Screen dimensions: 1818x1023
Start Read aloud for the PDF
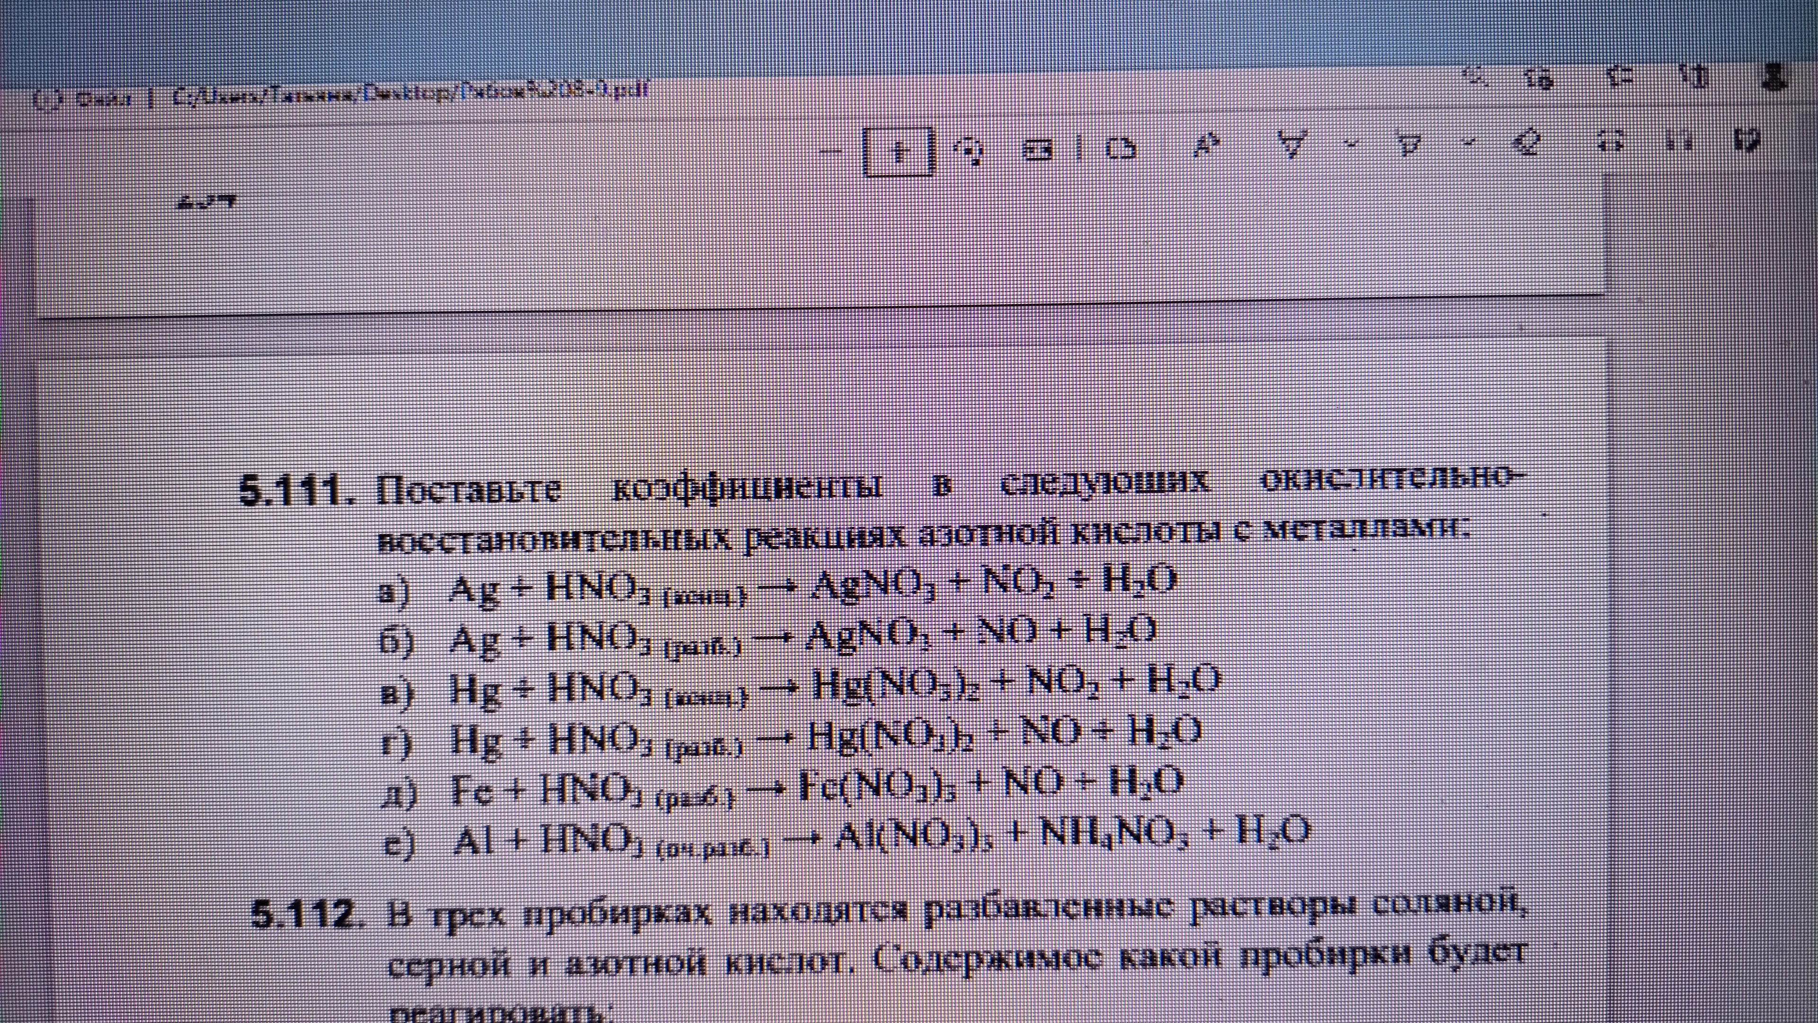tap(1207, 146)
